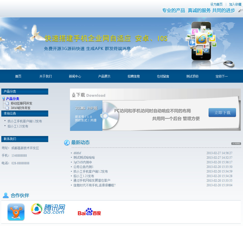
Task: Click the globe icon beside 最新动态
Action: pos(67,143)
